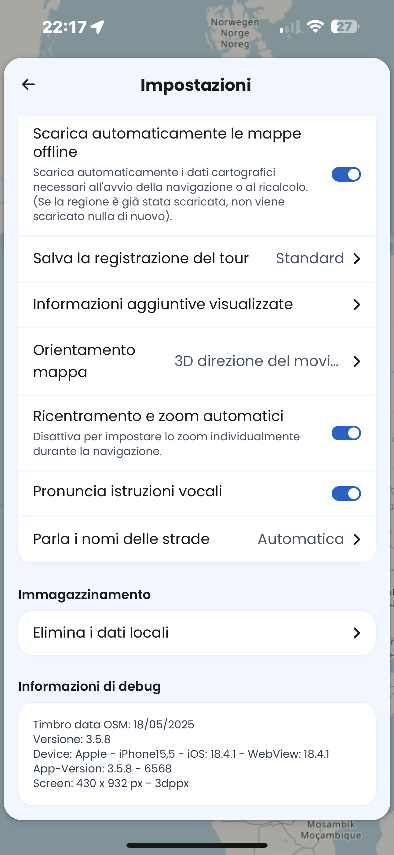Open Informazioni aggiuntive visualizzate
Screen dimensions: 394x855
pyautogui.click(x=197, y=304)
